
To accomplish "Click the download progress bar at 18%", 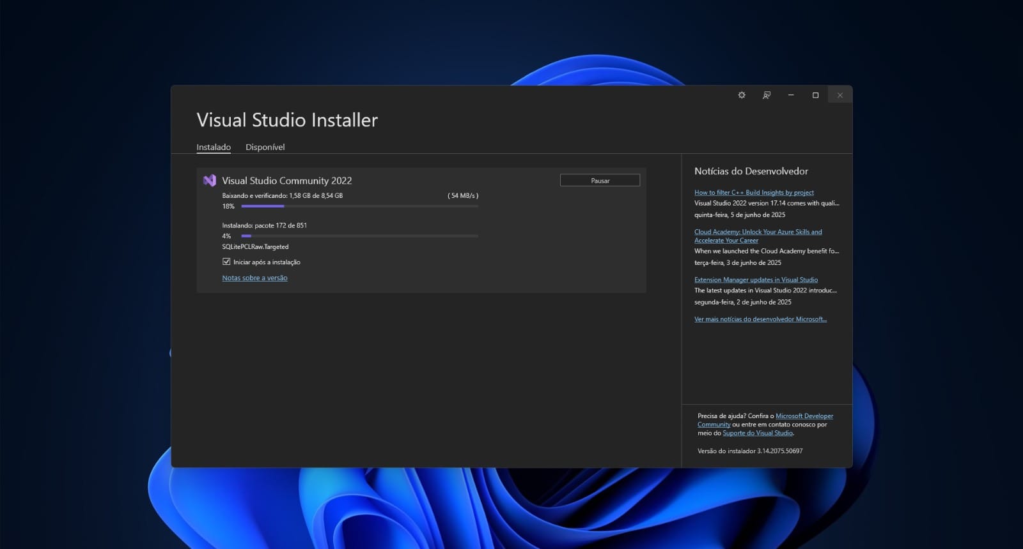I will pos(359,206).
